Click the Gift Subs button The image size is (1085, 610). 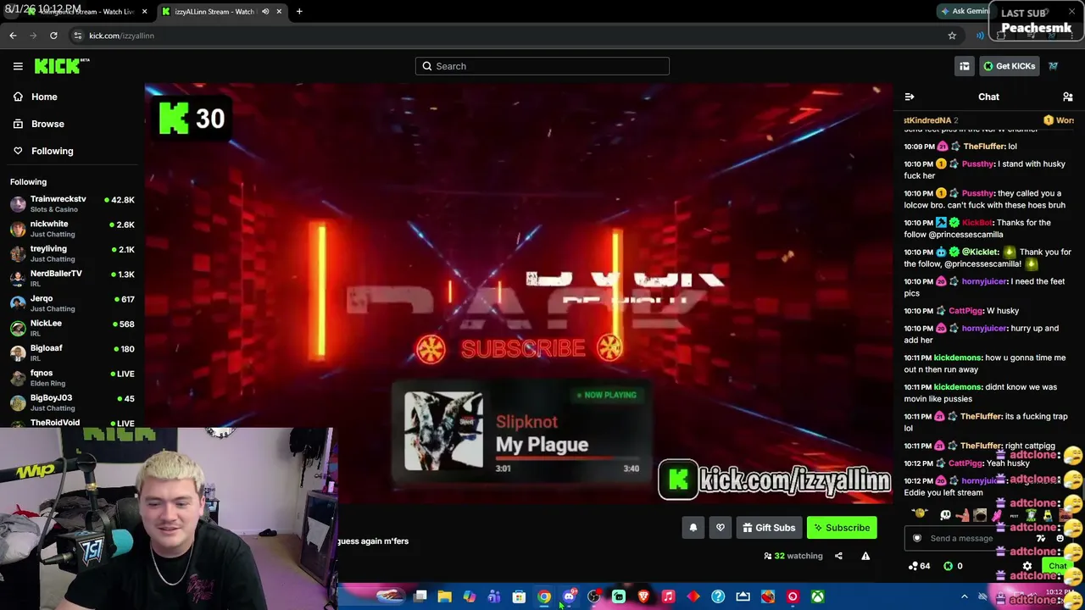coord(769,528)
